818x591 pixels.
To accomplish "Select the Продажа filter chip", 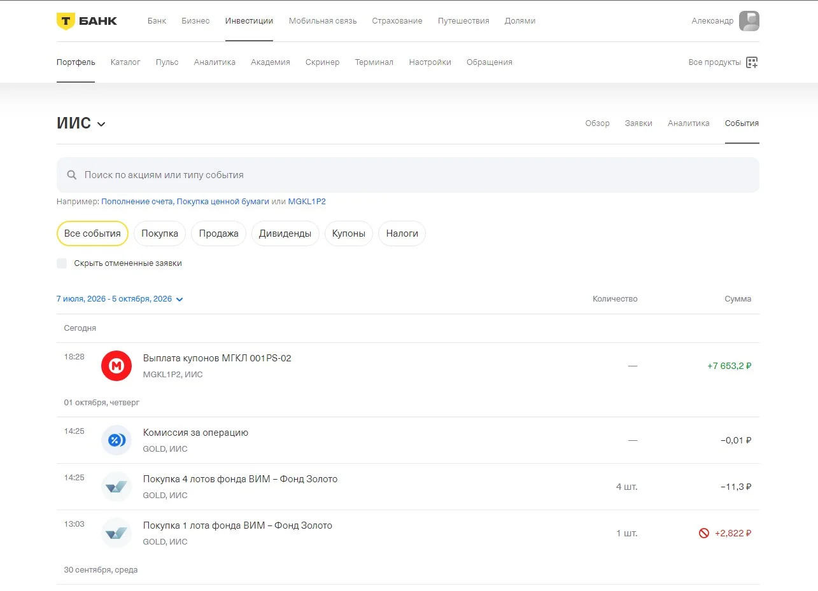I will pos(218,233).
